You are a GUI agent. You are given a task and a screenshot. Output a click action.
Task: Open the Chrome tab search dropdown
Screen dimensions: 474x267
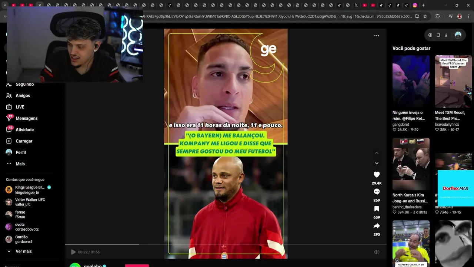point(5,5)
